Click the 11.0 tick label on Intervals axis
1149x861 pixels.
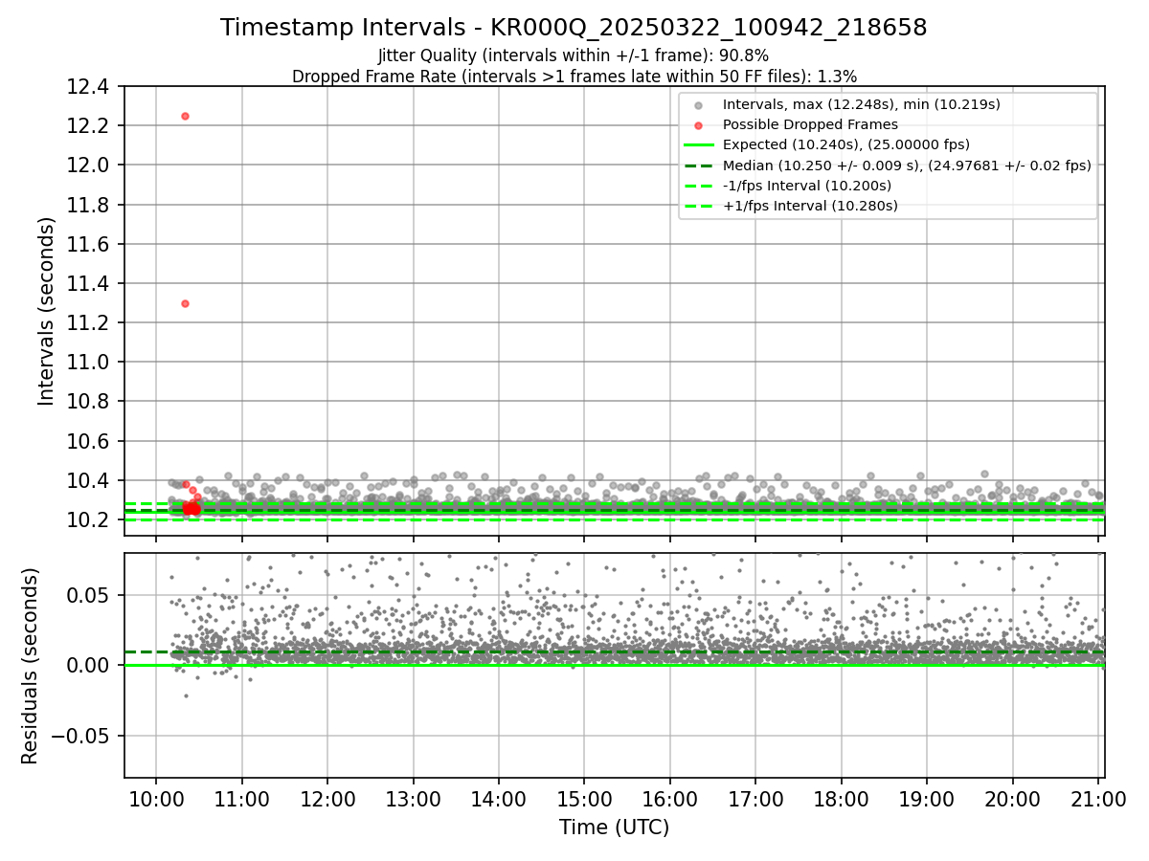(x=89, y=363)
